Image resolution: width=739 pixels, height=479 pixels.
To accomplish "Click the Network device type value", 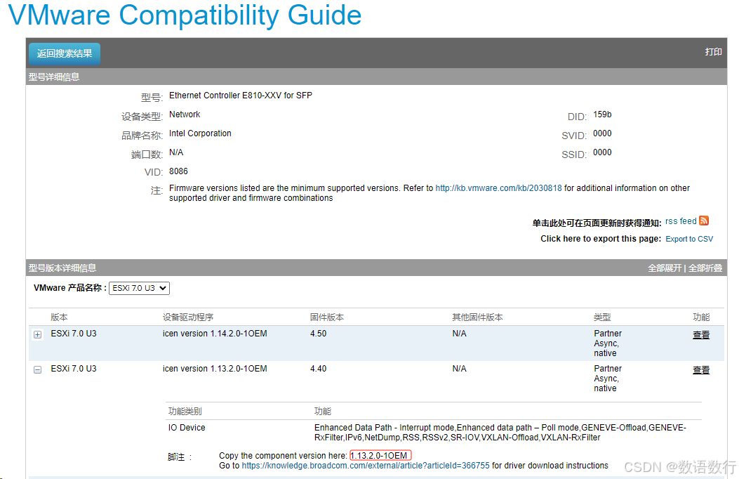I will tap(185, 114).
